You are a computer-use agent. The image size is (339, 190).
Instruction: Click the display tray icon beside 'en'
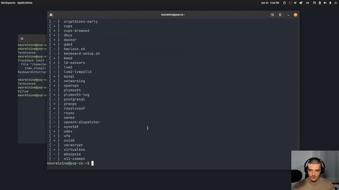pos(314,3)
